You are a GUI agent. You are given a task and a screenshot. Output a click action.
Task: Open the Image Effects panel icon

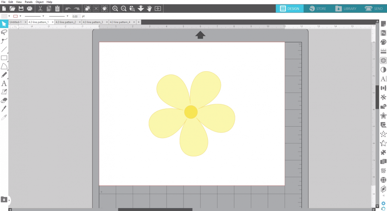(383, 70)
